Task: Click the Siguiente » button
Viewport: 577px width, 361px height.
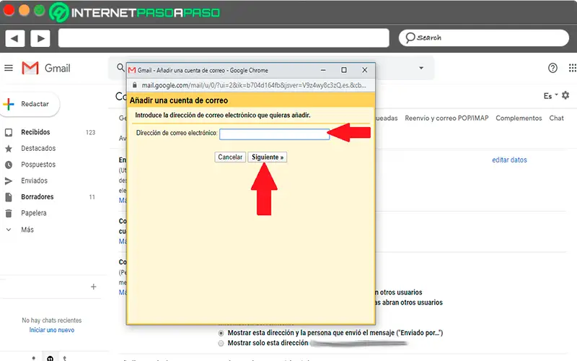Action: pos(268,157)
